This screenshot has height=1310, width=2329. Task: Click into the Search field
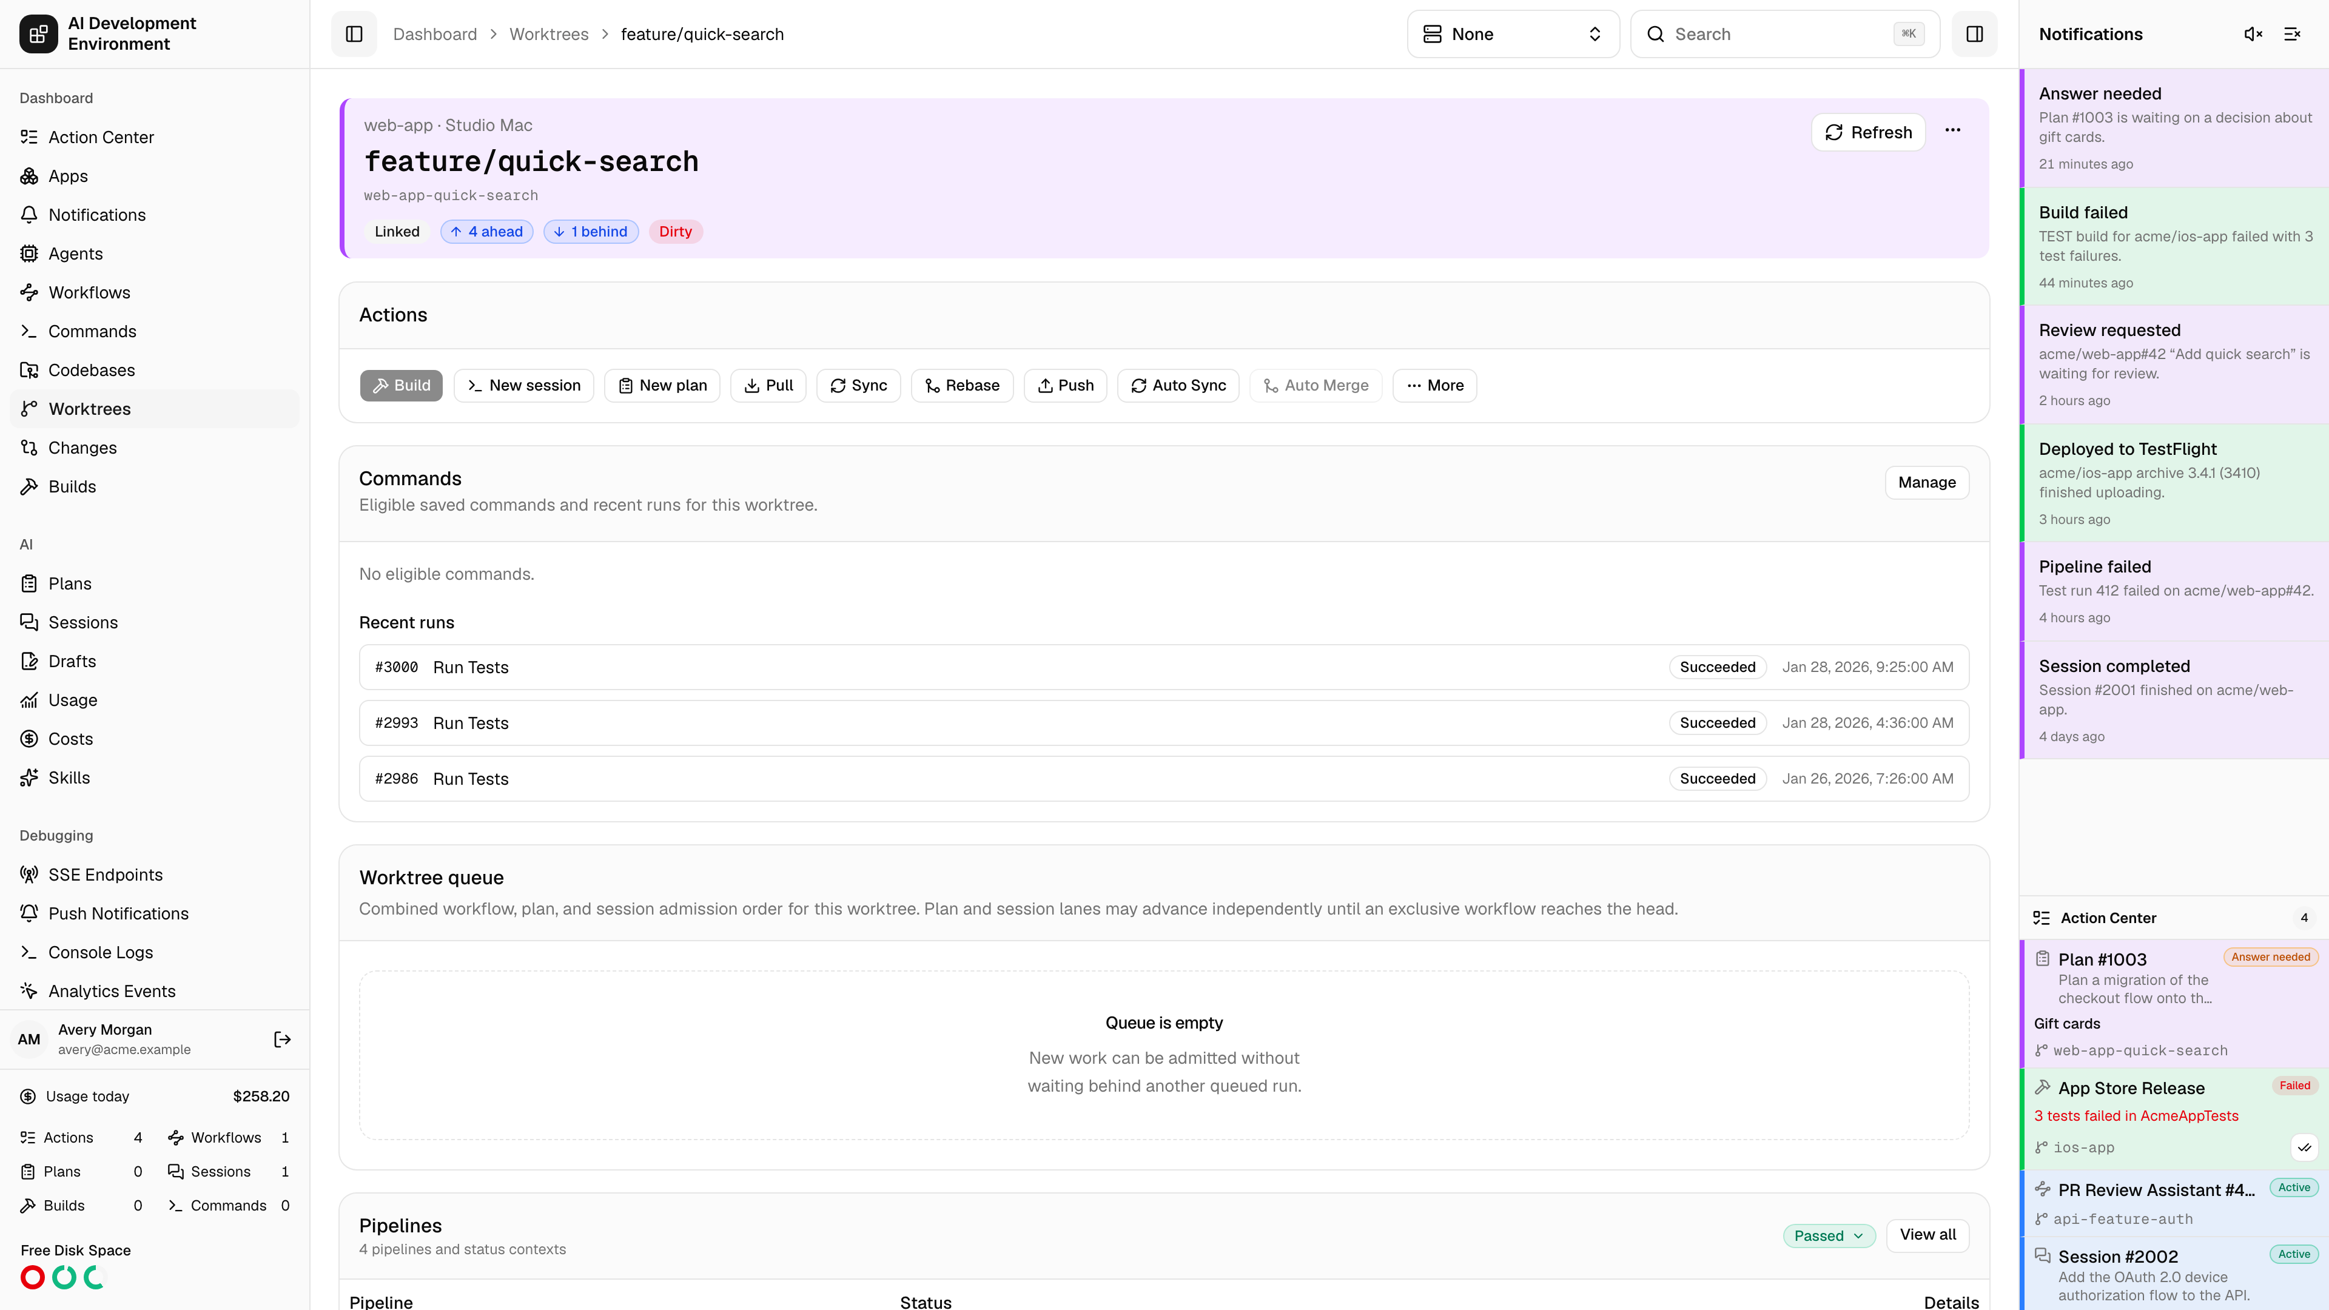tap(1785, 35)
